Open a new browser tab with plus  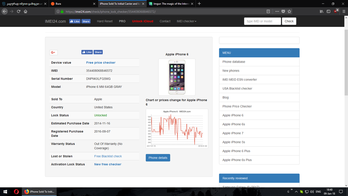click(x=199, y=3)
